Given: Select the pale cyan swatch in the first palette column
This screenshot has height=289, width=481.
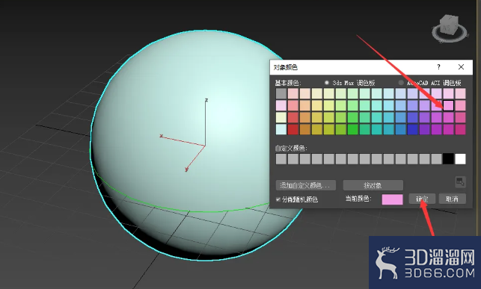Looking at the screenshot, I should (x=281, y=129).
